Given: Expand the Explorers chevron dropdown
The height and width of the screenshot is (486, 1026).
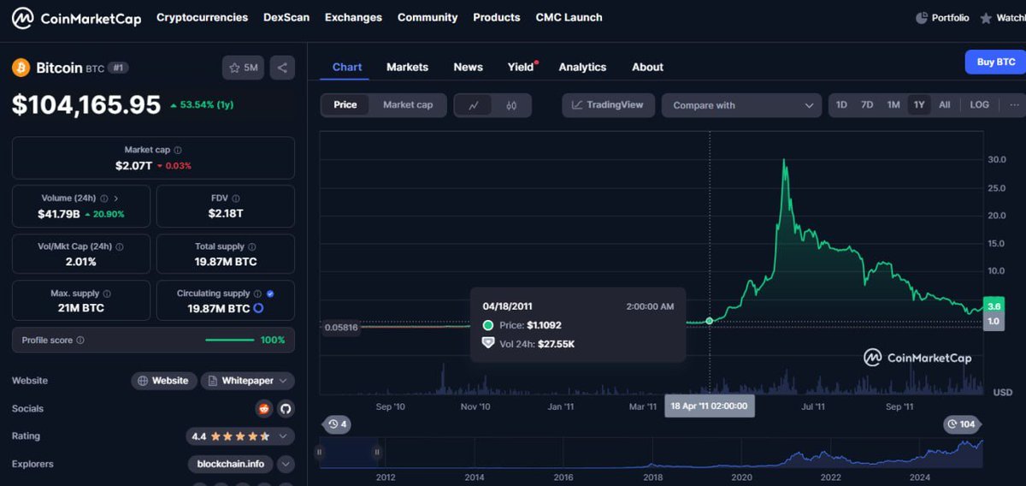Looking at the screenshot, I should click(x=286, y=464).
